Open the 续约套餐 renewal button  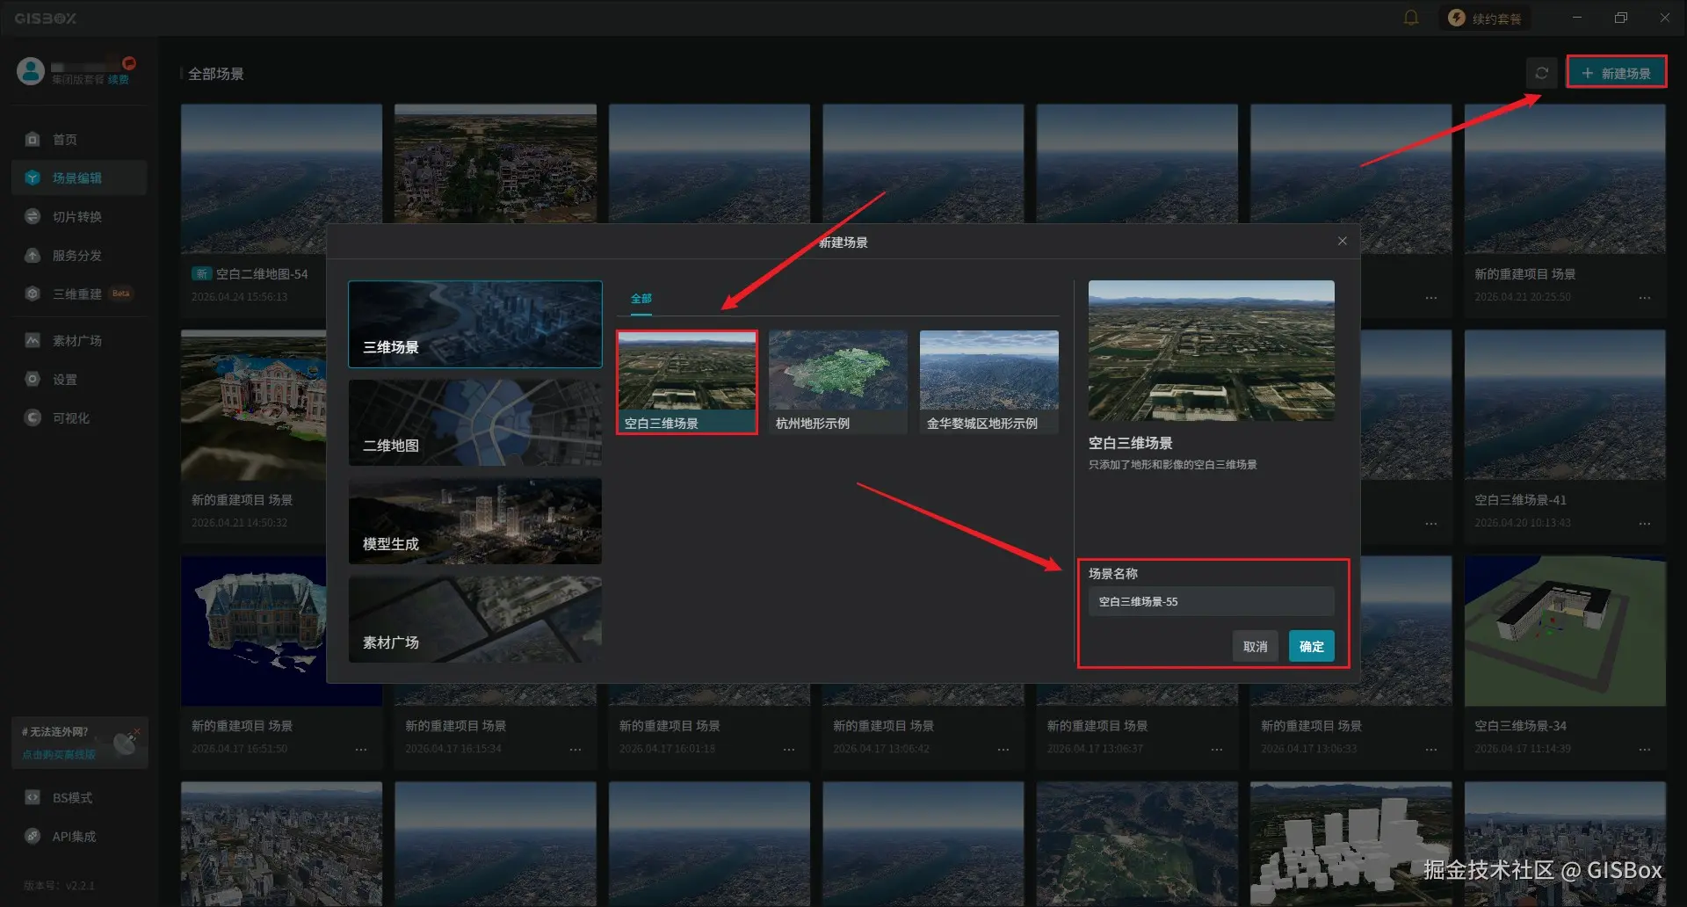1484,18
